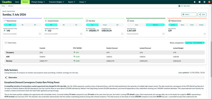Switch Website Activity to Regrets
212x100 pixels.
182,25
